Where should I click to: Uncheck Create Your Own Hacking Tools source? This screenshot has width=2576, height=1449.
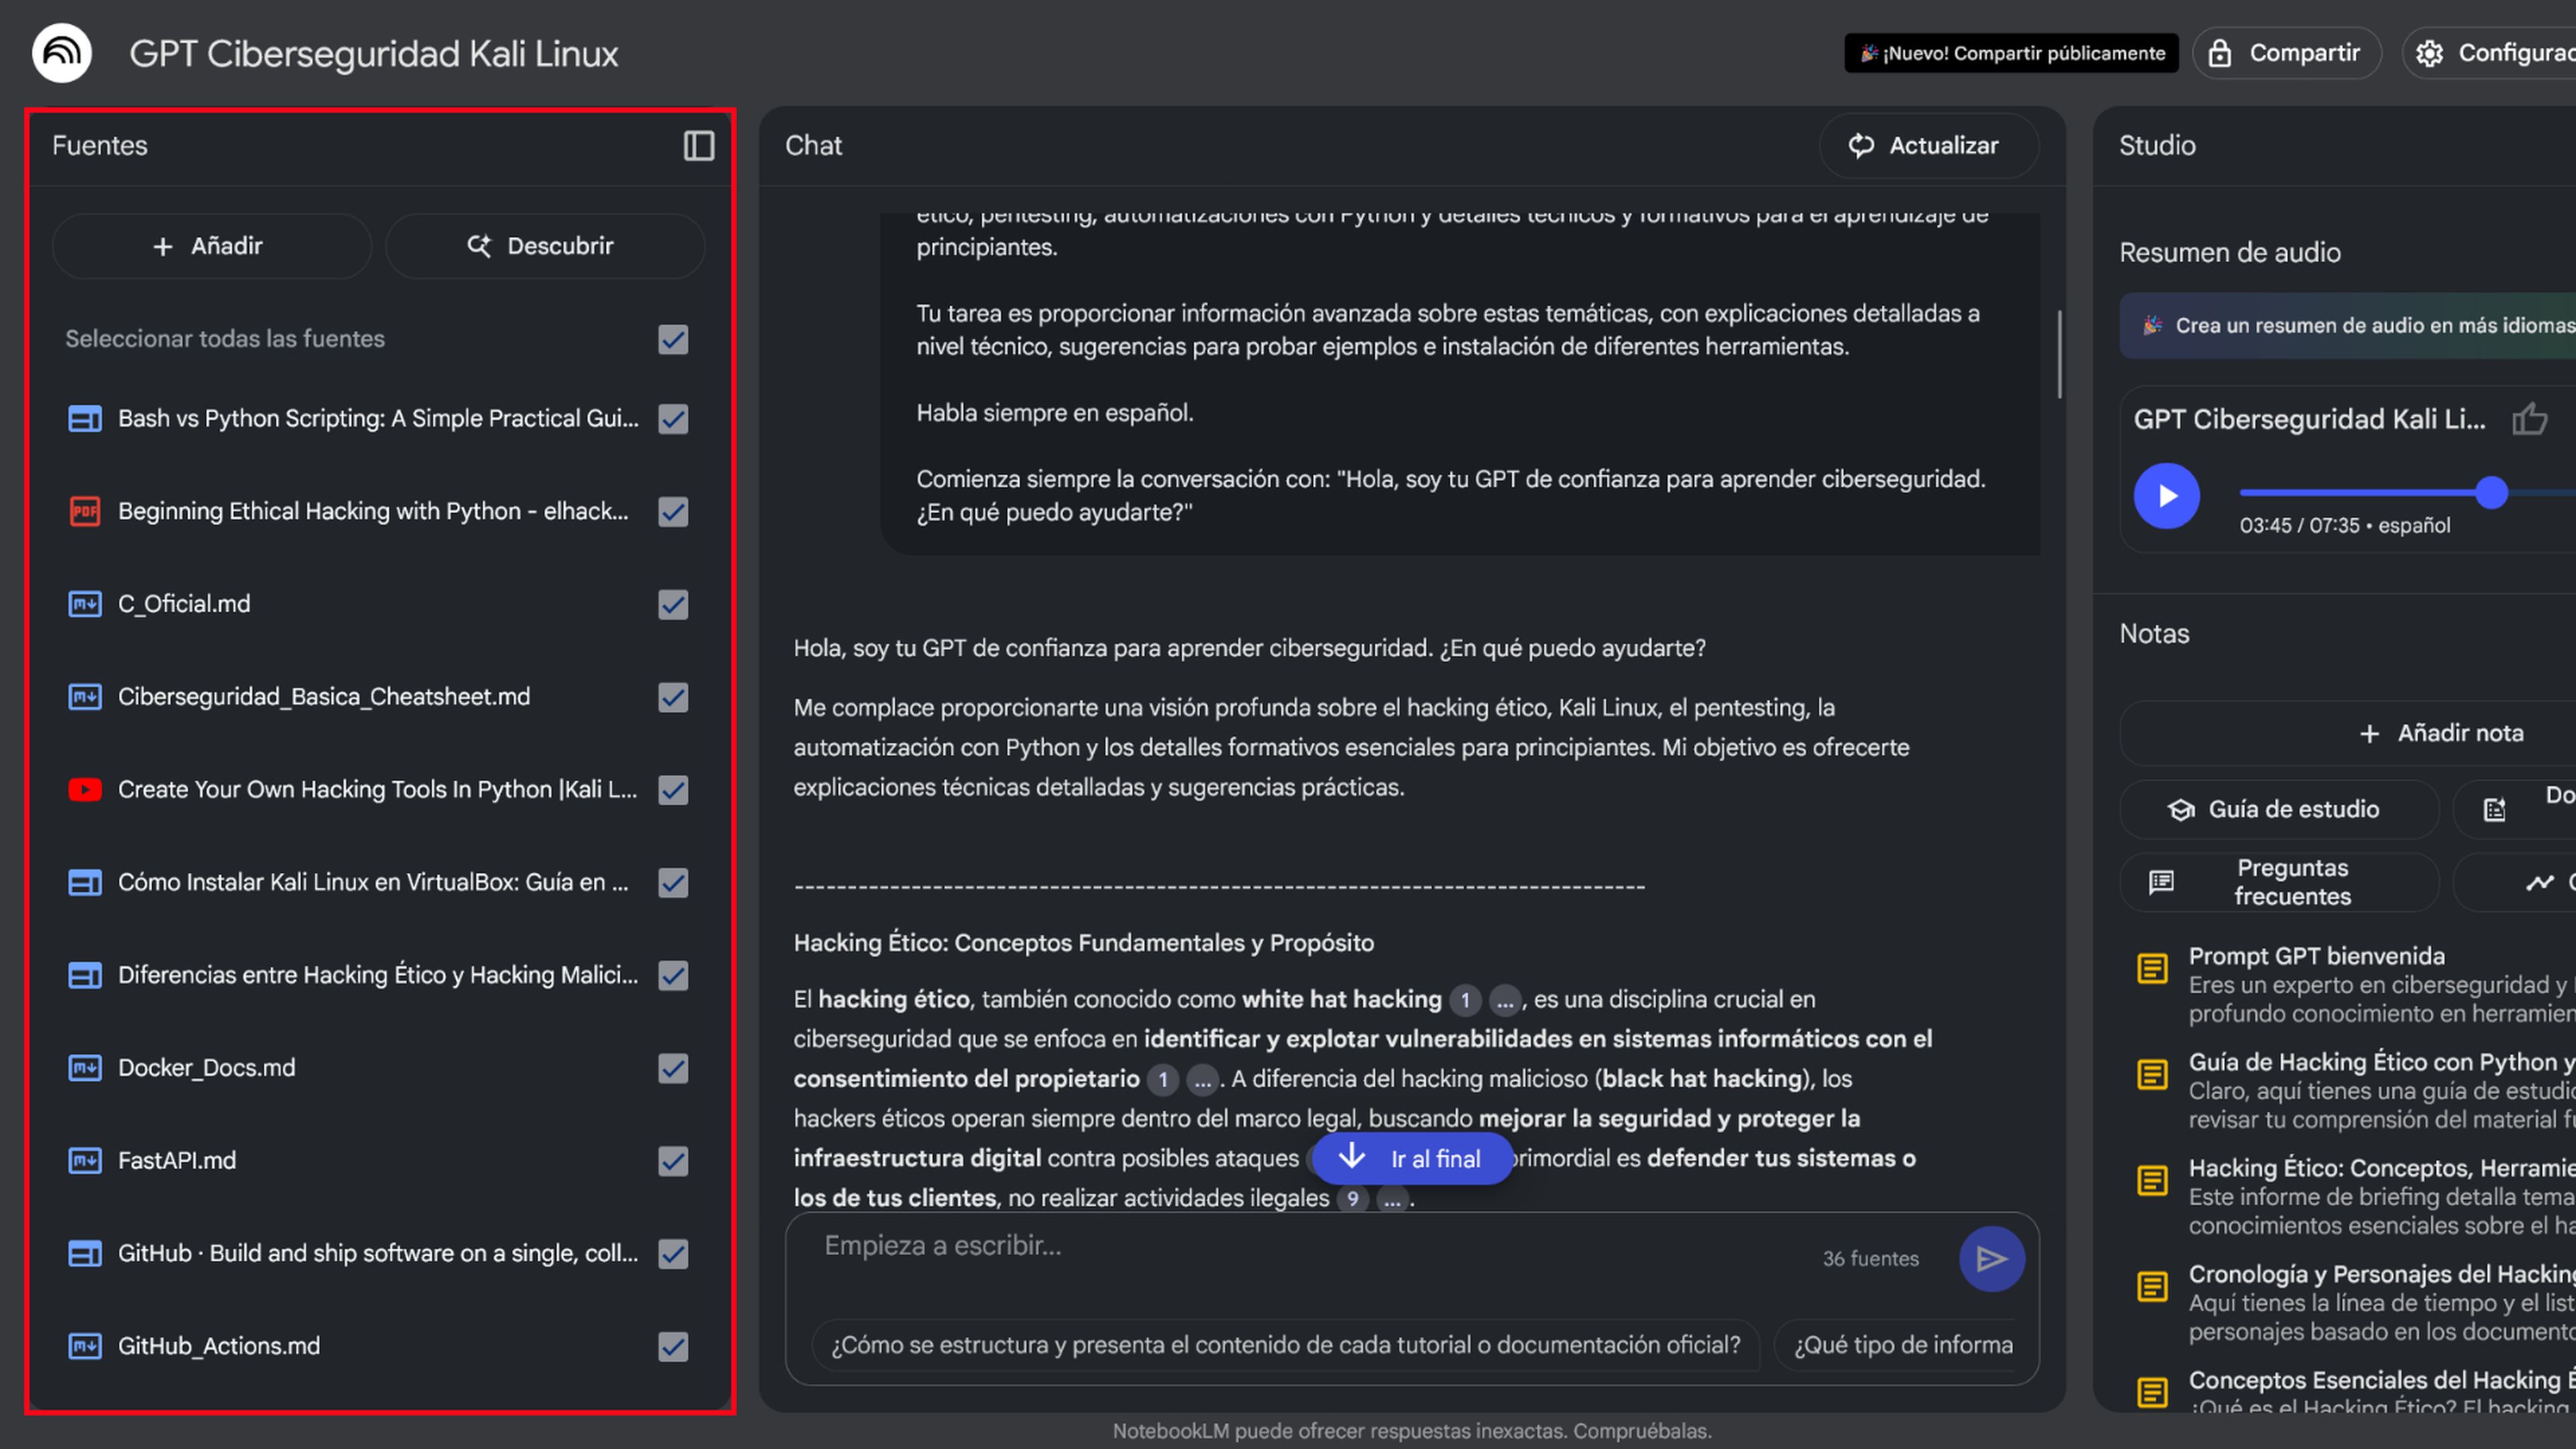click(x=673, y=790)
